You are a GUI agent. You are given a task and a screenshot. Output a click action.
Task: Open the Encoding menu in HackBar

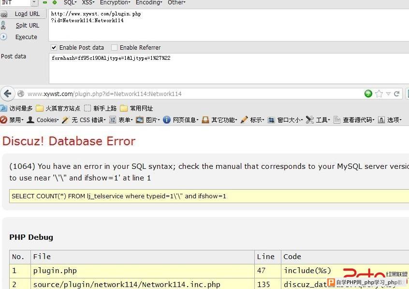pyautogui.click(x=149, y=2)
